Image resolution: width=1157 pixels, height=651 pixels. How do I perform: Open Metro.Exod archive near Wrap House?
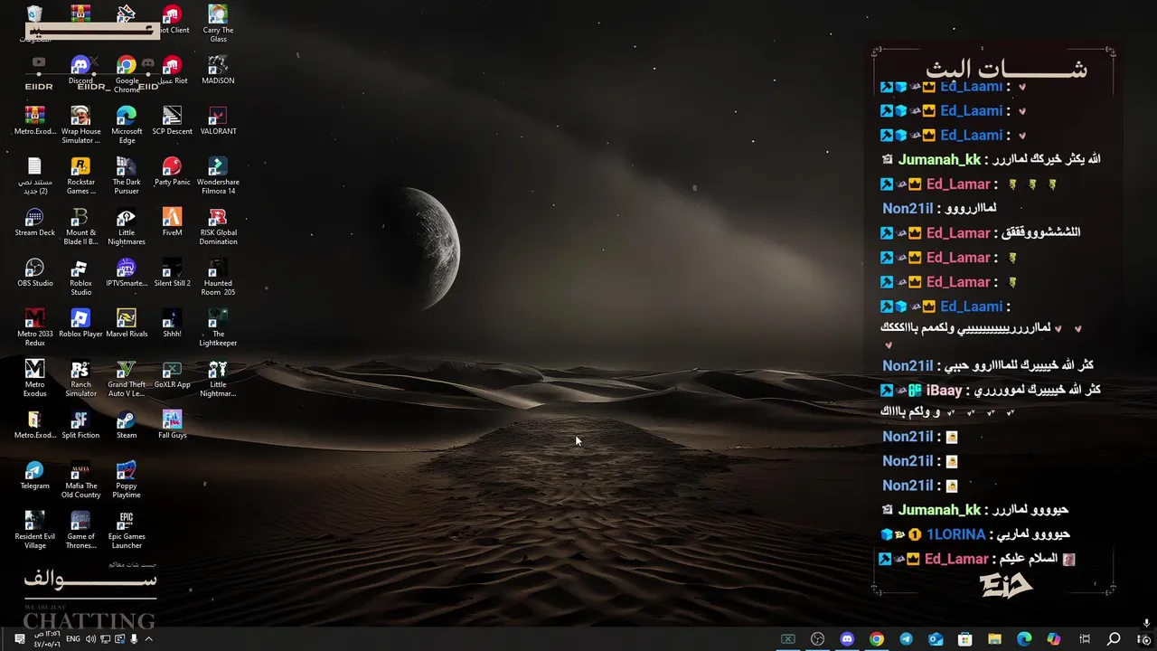click(x=34, y=120)
